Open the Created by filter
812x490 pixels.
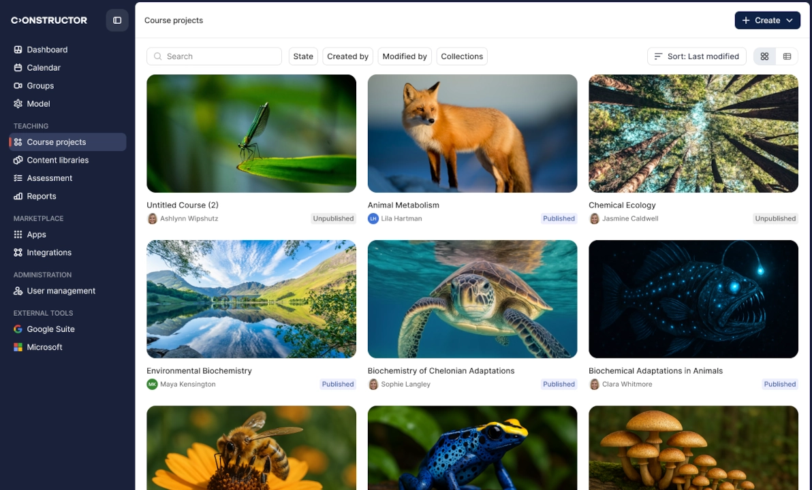pos(347,56)
